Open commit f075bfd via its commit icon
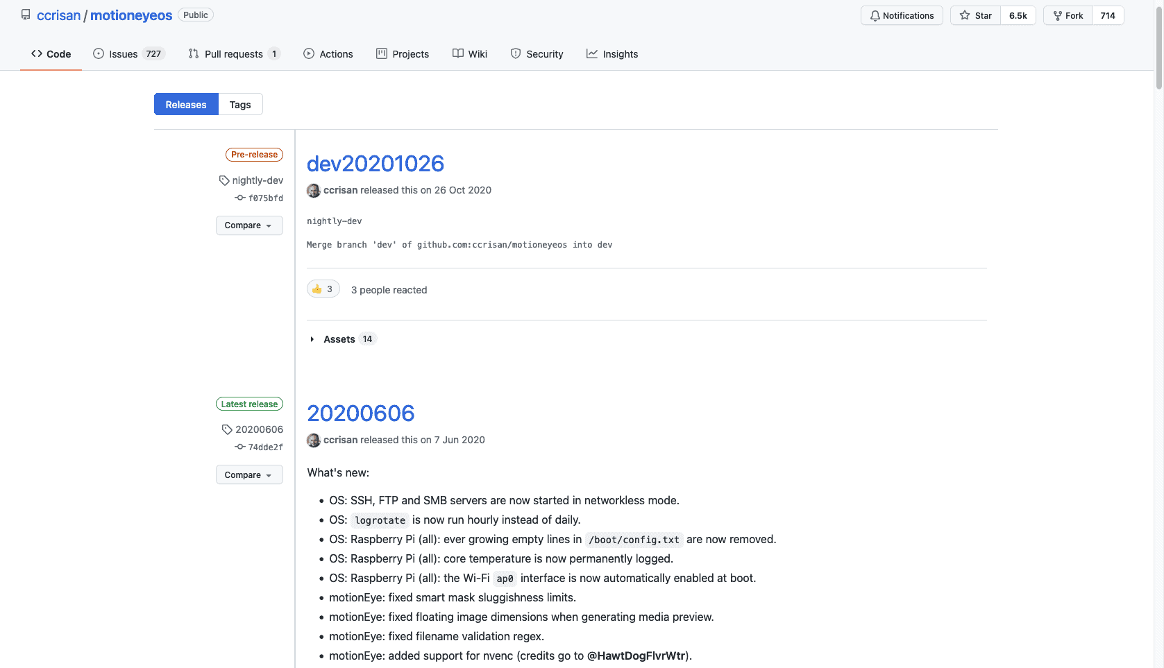Image resolution: width=1164 pixels, height=668 pixels. [240, 198]
